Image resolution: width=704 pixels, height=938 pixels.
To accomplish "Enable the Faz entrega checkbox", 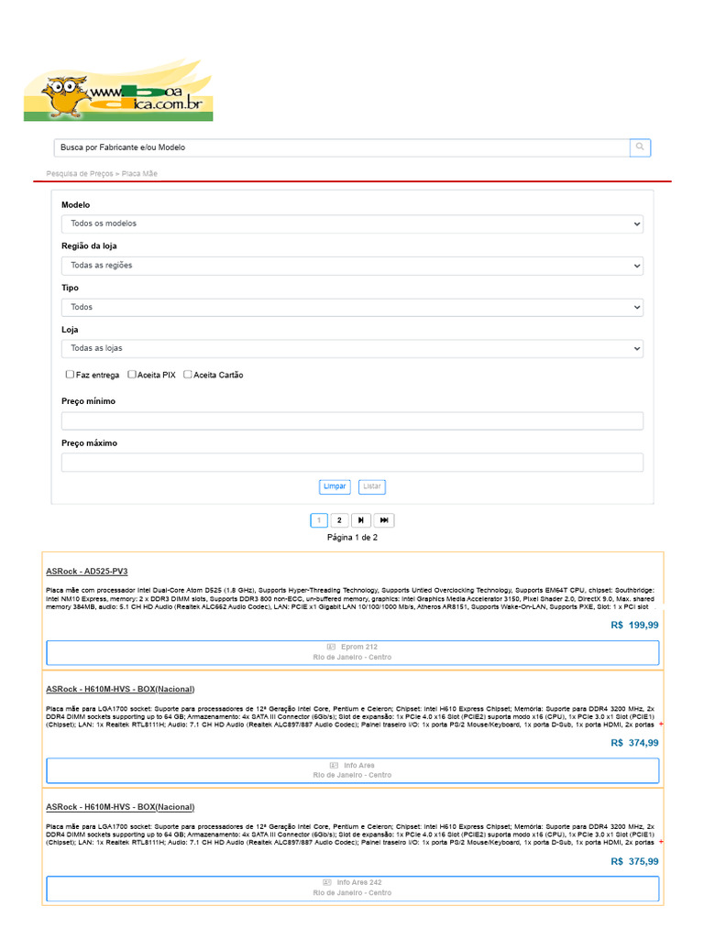I will 70,375.
